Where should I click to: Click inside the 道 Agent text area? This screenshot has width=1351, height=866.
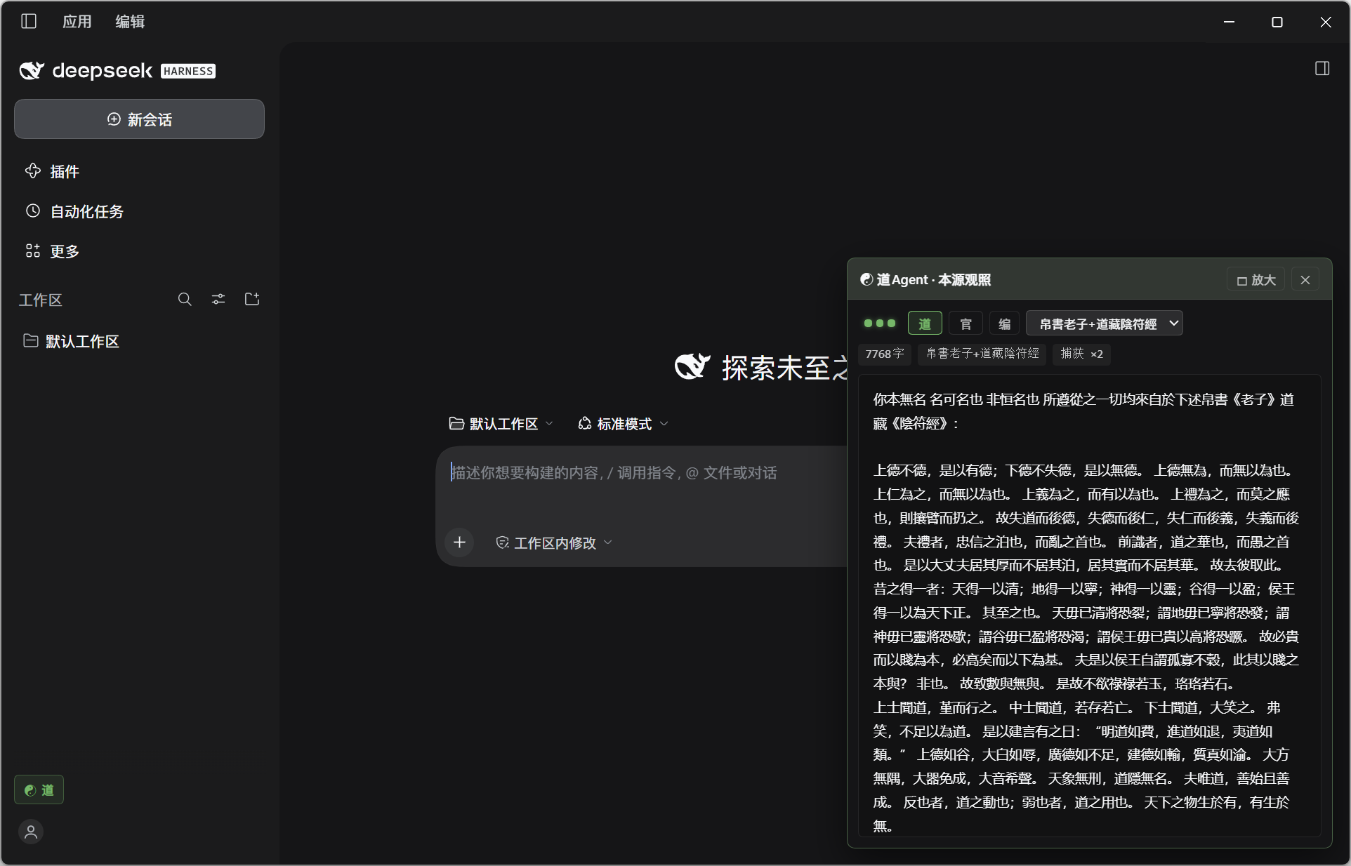1090,605
